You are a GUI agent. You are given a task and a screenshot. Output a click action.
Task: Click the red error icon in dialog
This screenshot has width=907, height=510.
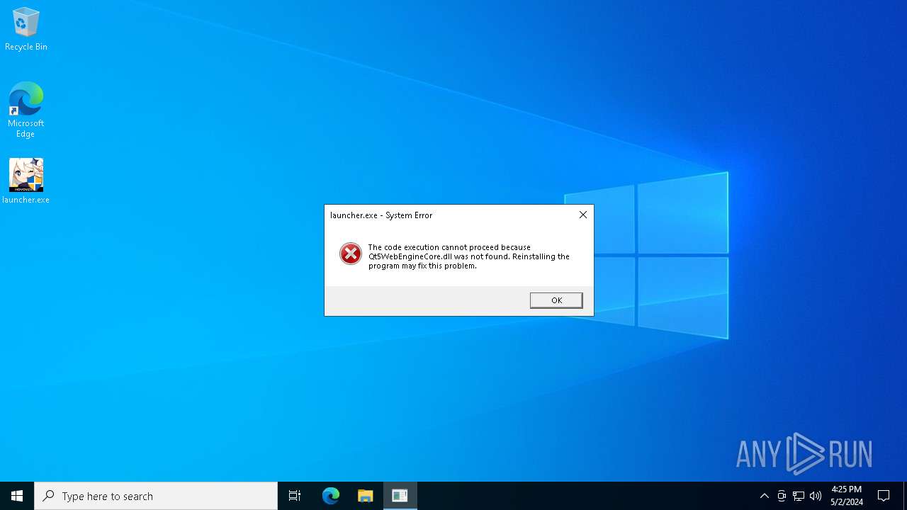click(x=350, y=254)
